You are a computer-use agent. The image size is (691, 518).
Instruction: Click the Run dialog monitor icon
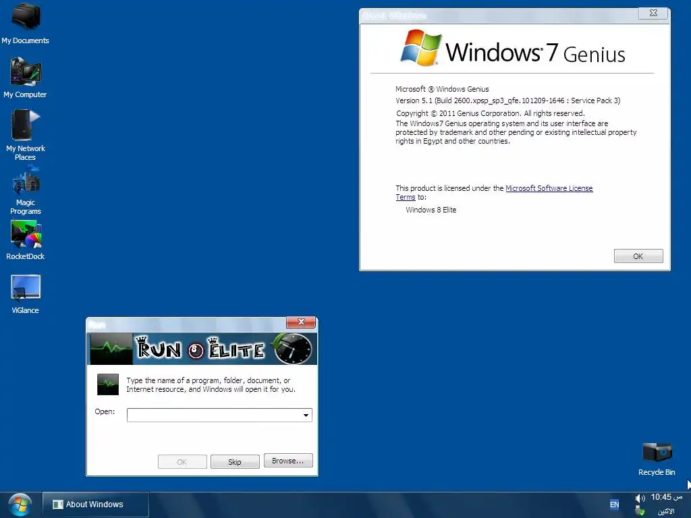pyautogui.click(x=108, y=384)
